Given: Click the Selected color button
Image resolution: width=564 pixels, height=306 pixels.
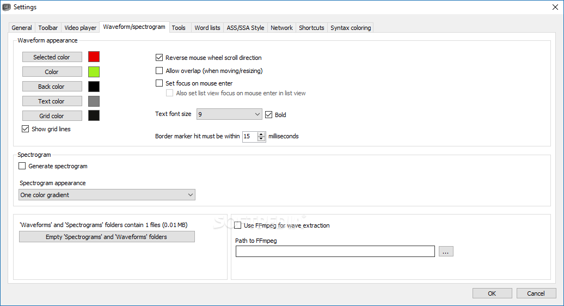Looking at the screenshot, I should (x=52, y=57).
